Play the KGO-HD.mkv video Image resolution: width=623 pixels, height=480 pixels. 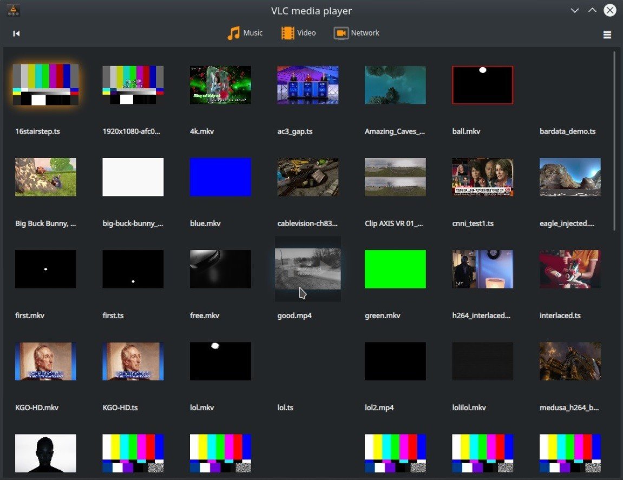click(45, 361)
